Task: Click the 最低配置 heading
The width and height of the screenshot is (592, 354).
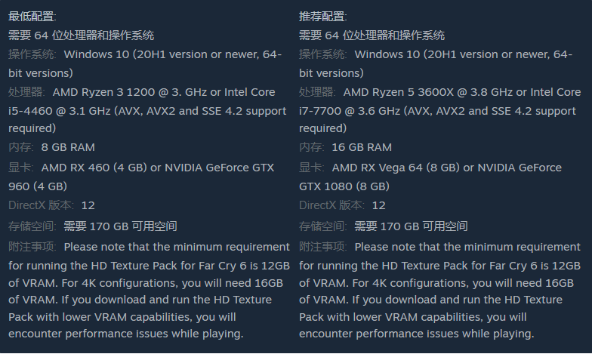Action: point(32,17)
